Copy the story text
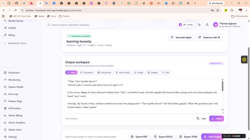 pos(201,119)
